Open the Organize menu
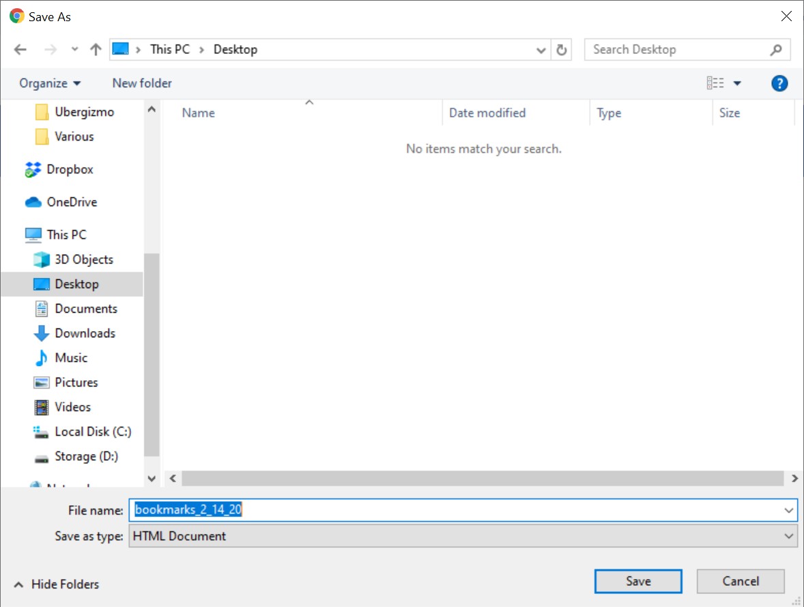The width and height of the screenshot is (804, 607). [50, 83]
